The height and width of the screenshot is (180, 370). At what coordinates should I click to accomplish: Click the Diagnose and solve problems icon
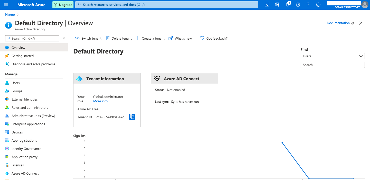point(7,64)
